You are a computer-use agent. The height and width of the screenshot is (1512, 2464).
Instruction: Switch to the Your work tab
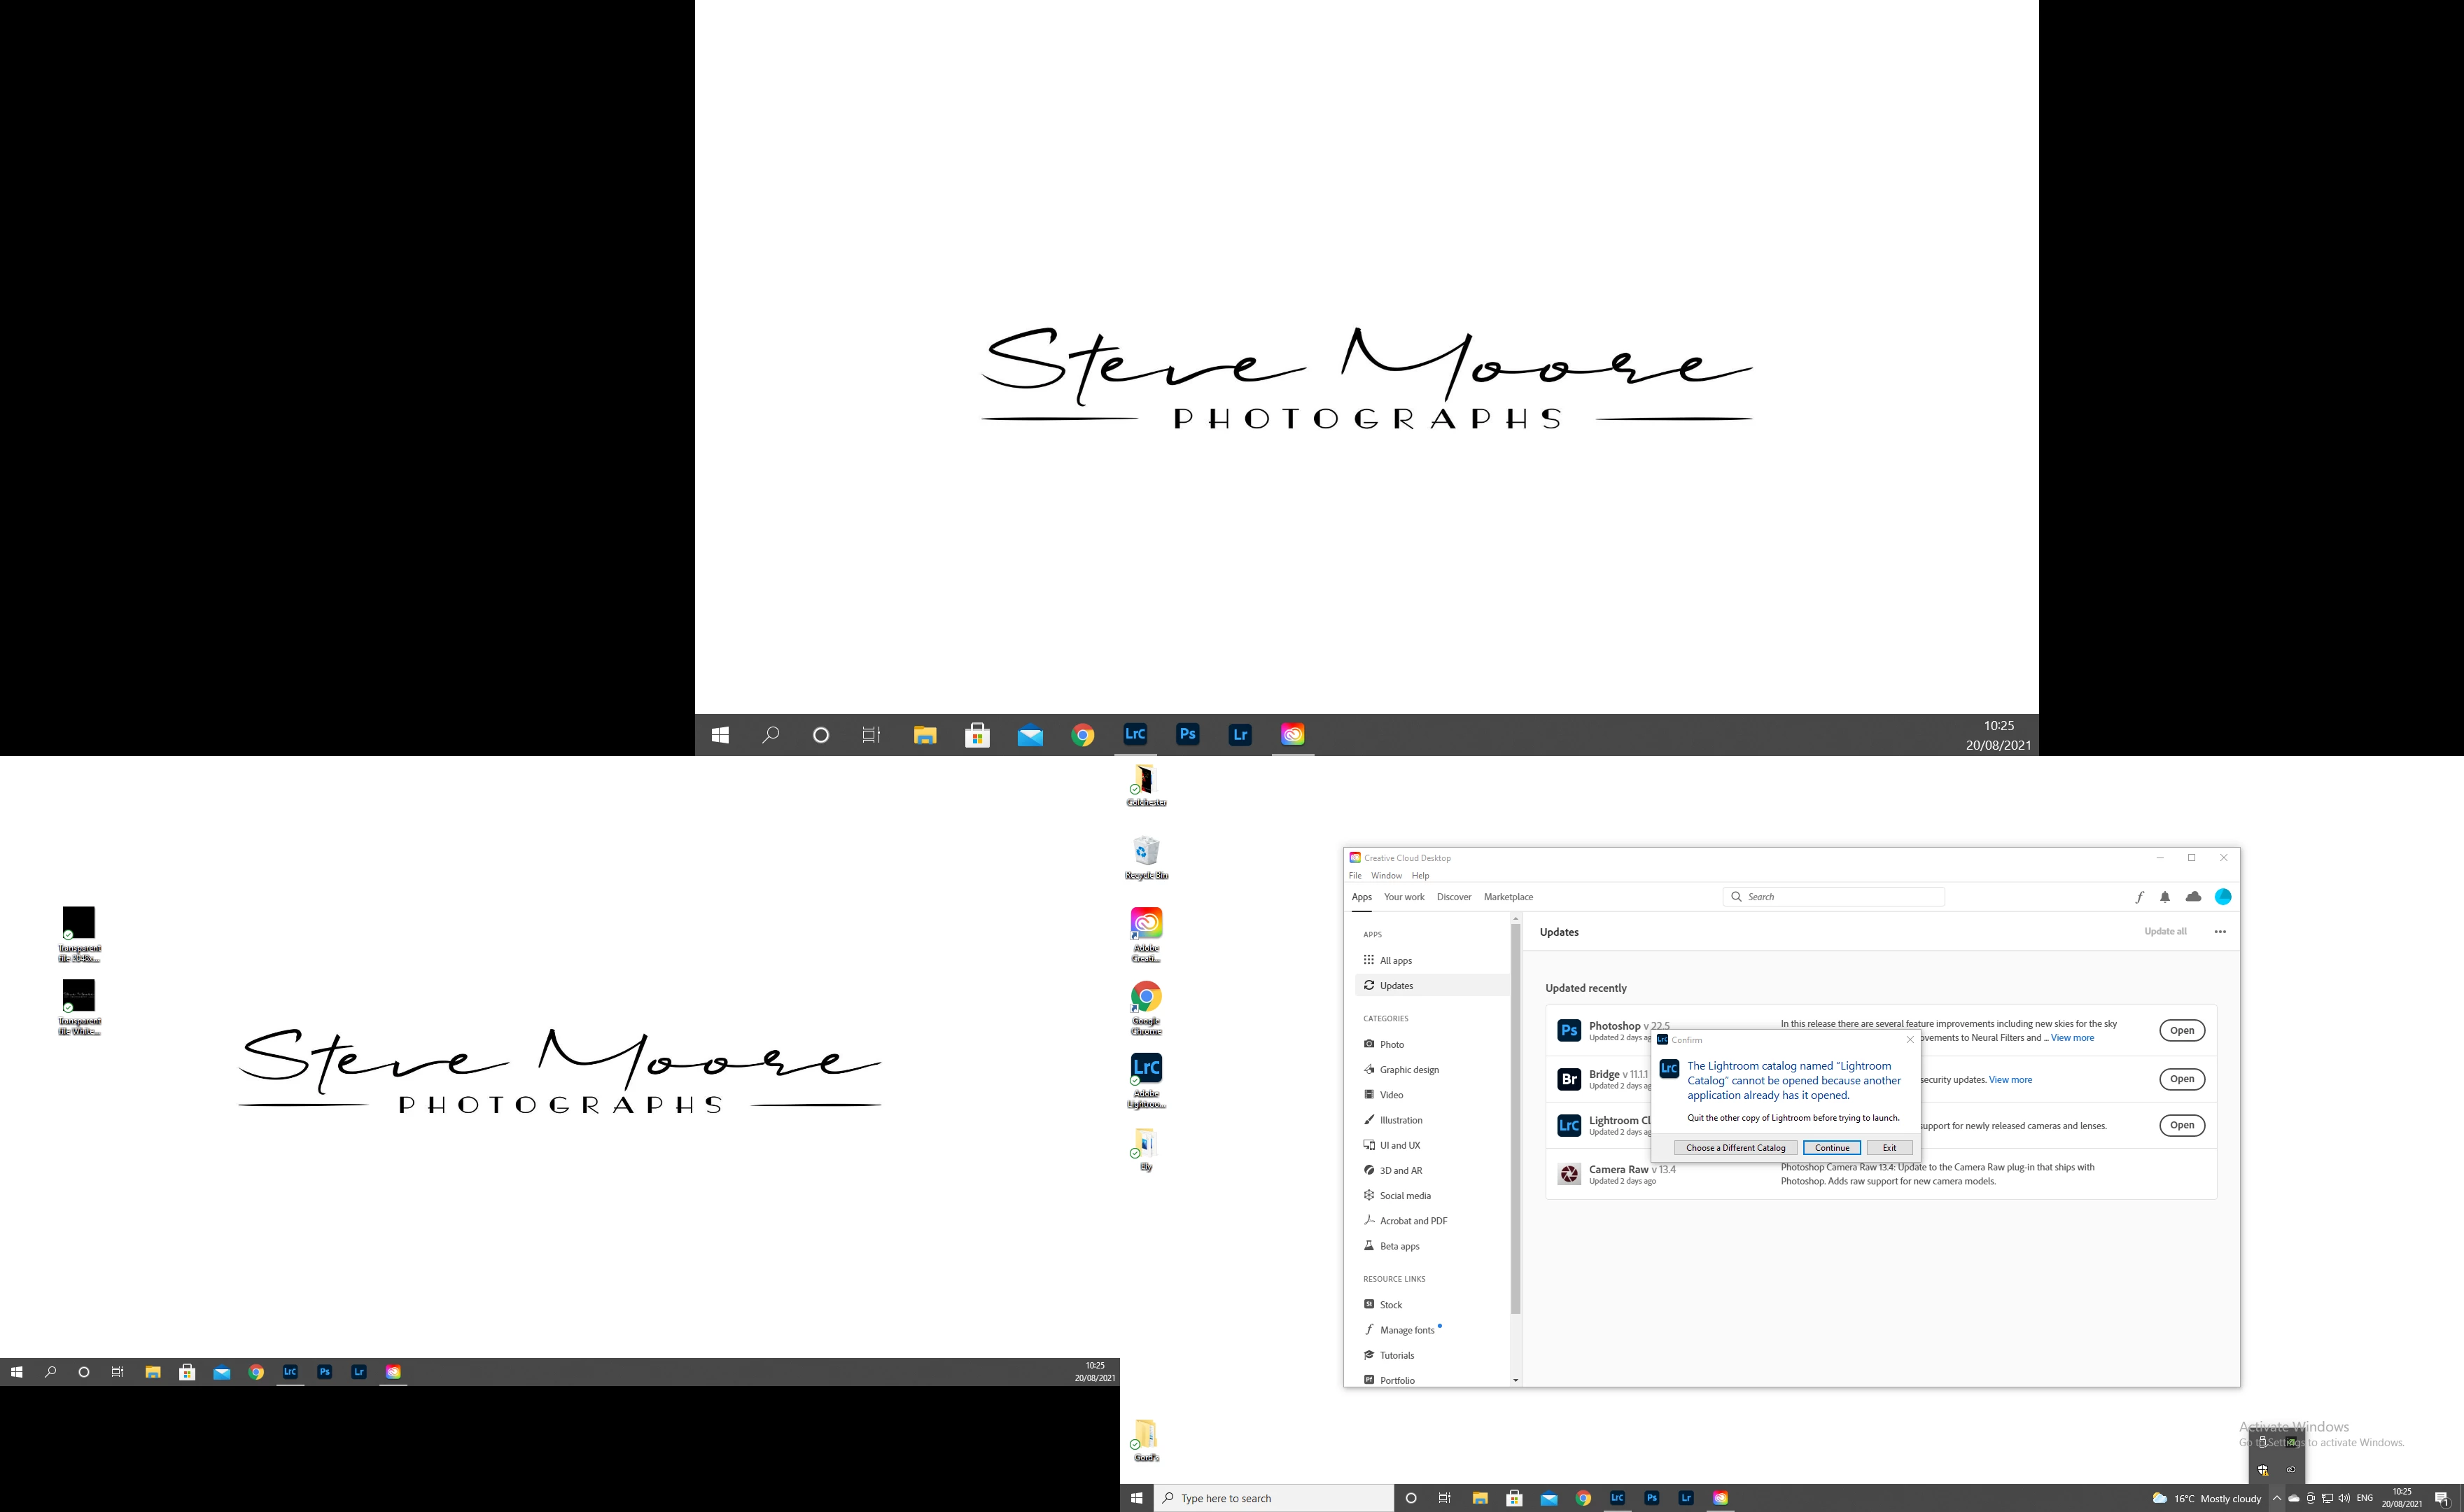[x=1404, y=897]
